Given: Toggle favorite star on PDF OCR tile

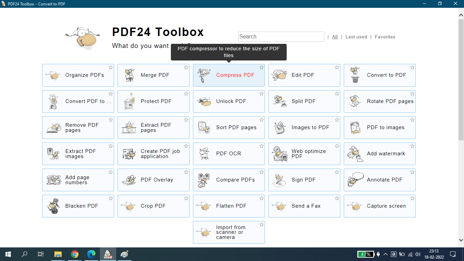Looking at the screenshot, I should [262, 146].
